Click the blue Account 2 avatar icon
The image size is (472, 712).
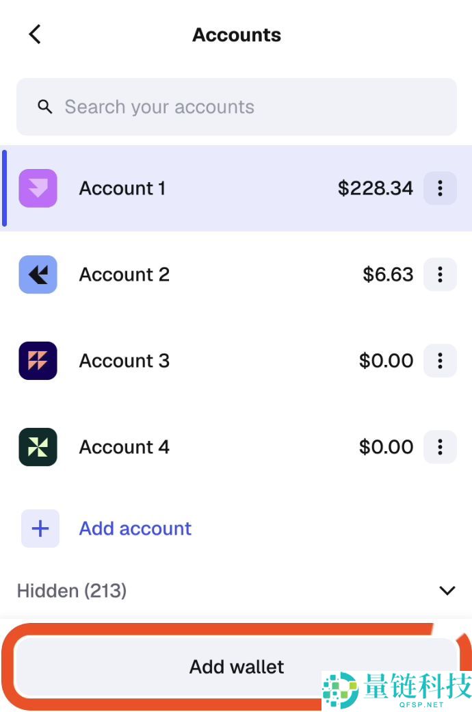click(38, 275)
